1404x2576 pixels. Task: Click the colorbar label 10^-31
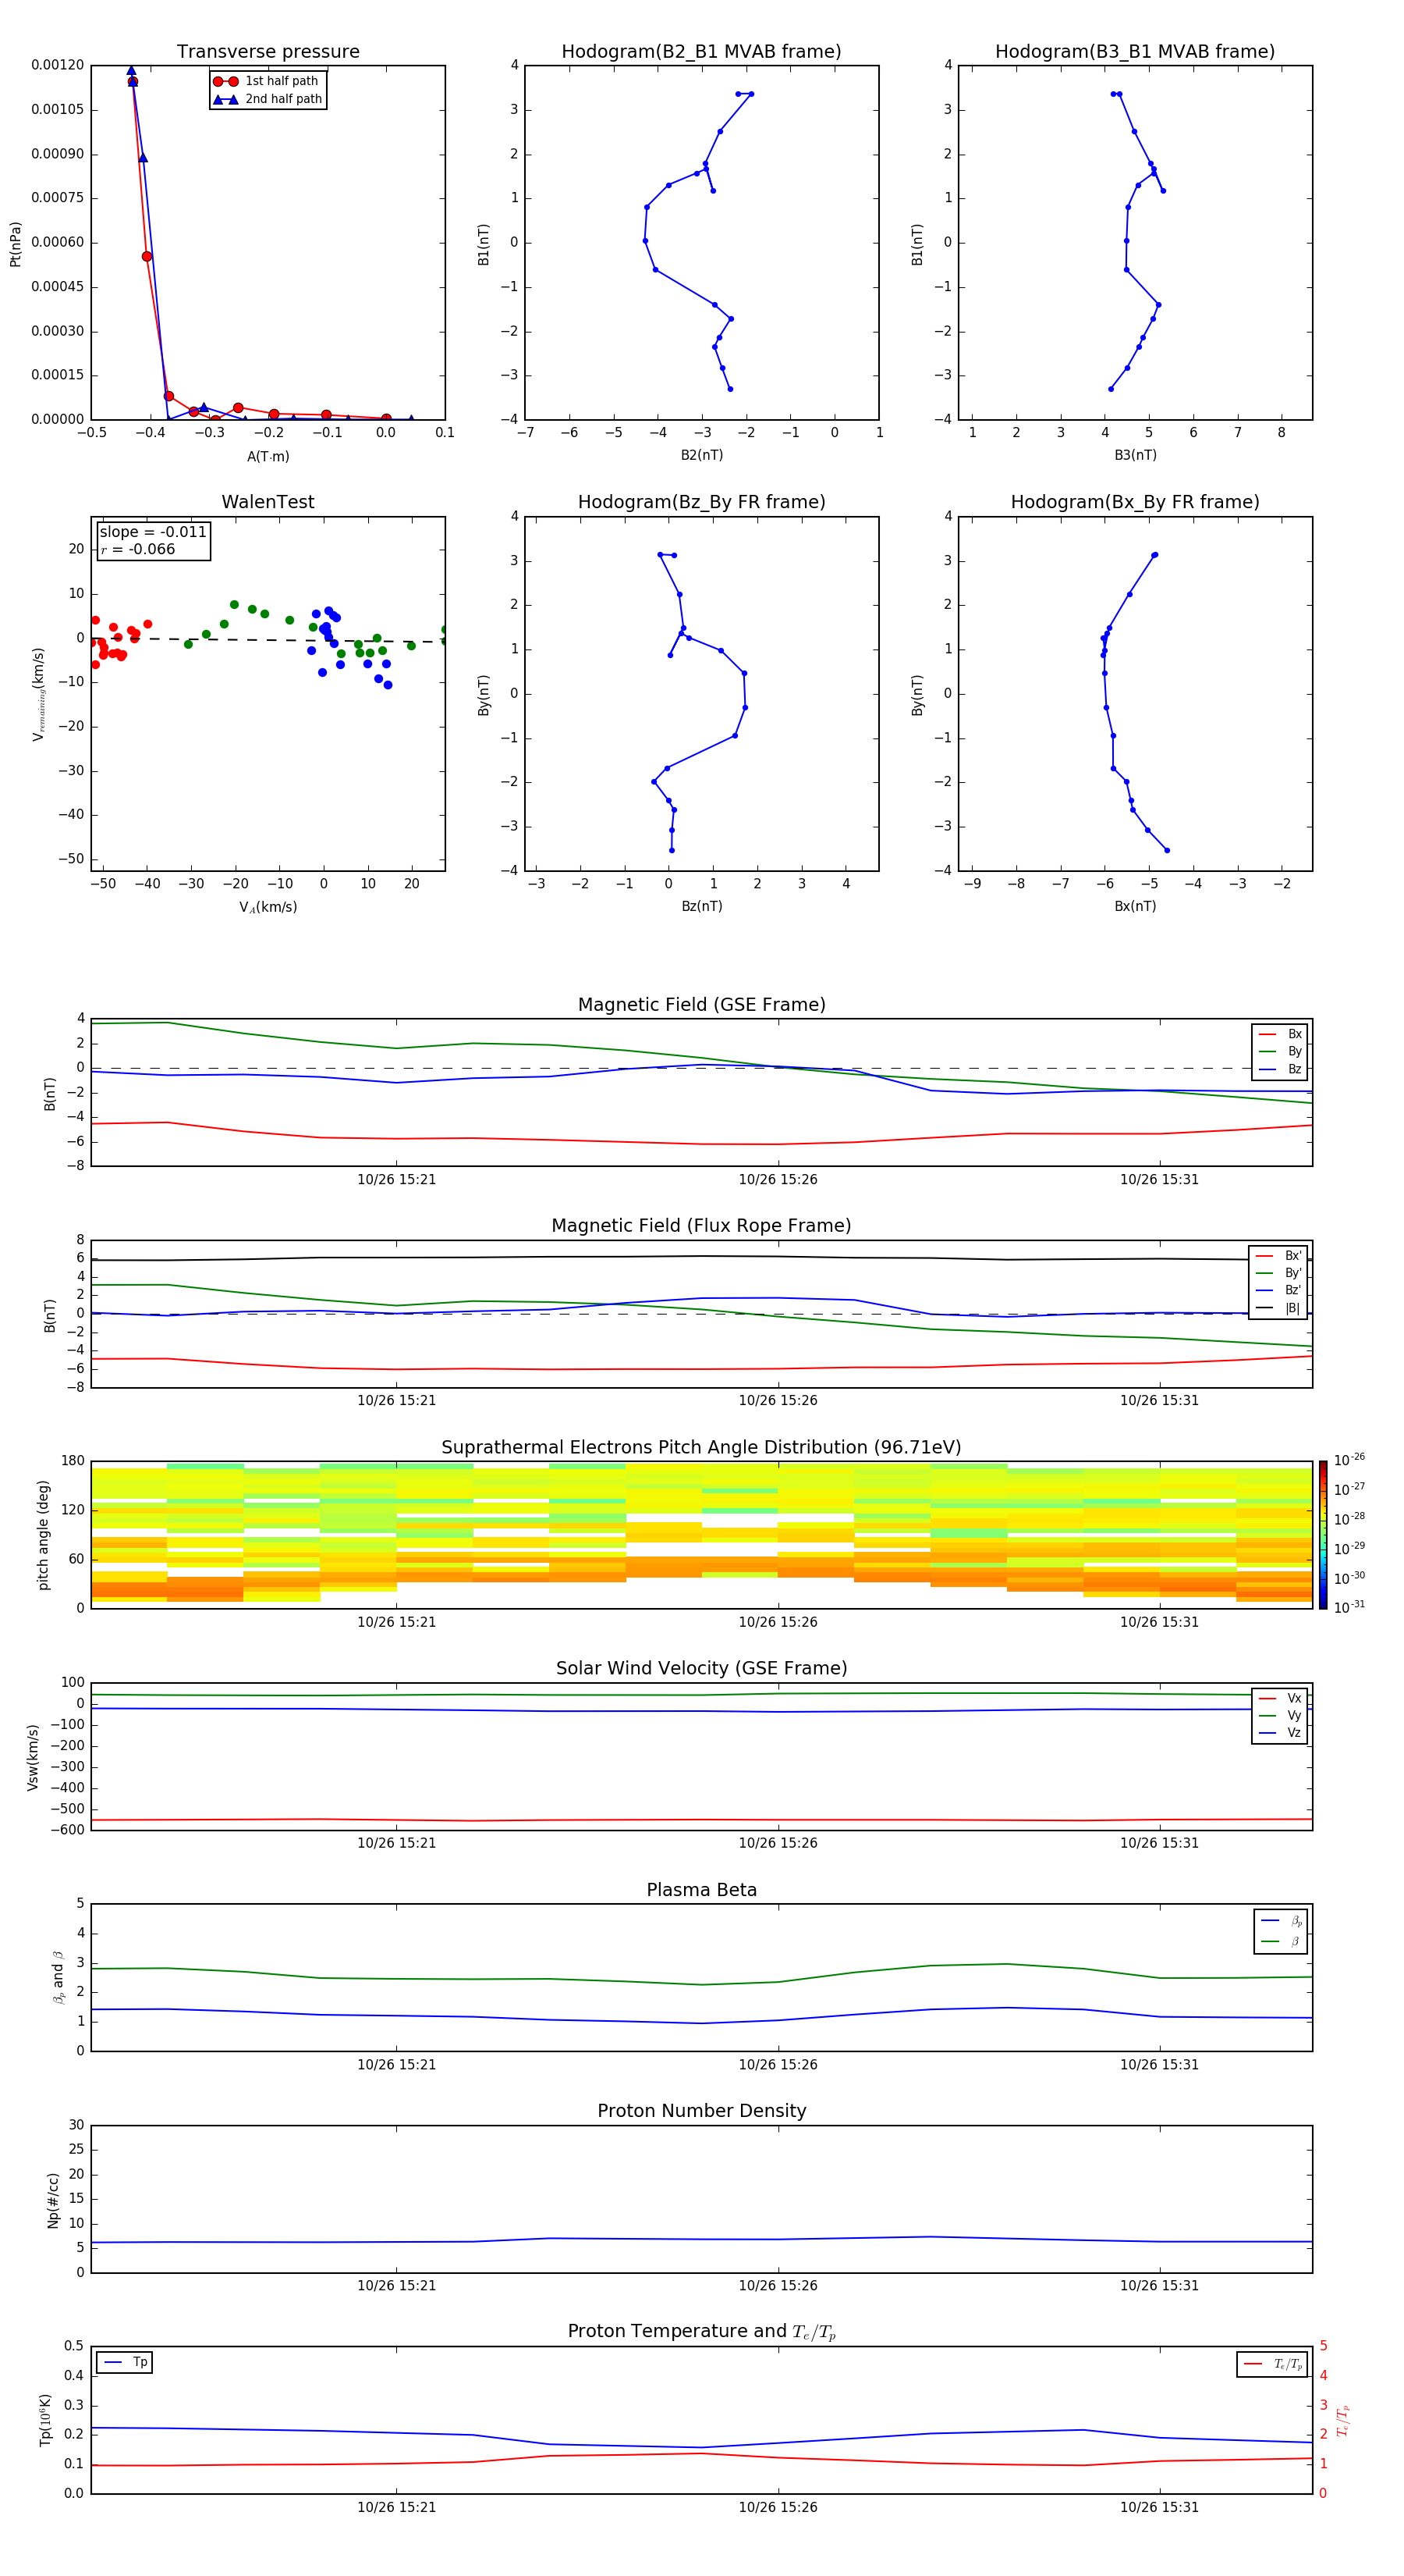click(1349, 1607)
